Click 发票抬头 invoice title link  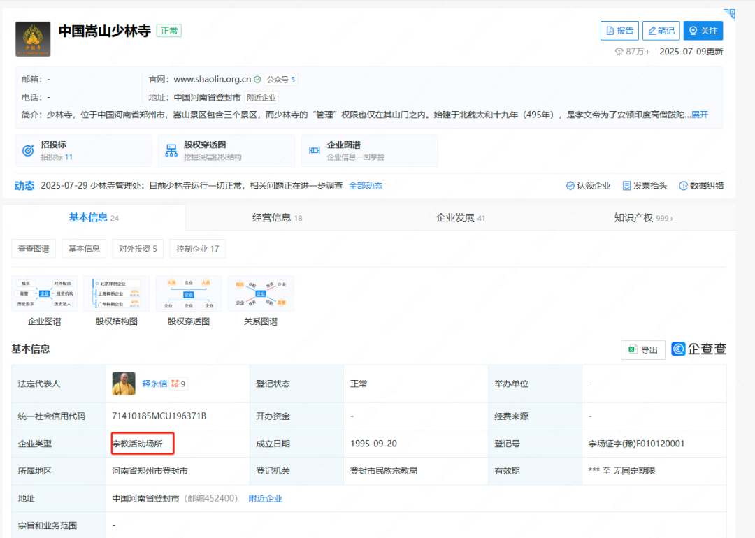click(x=645, y=186)
